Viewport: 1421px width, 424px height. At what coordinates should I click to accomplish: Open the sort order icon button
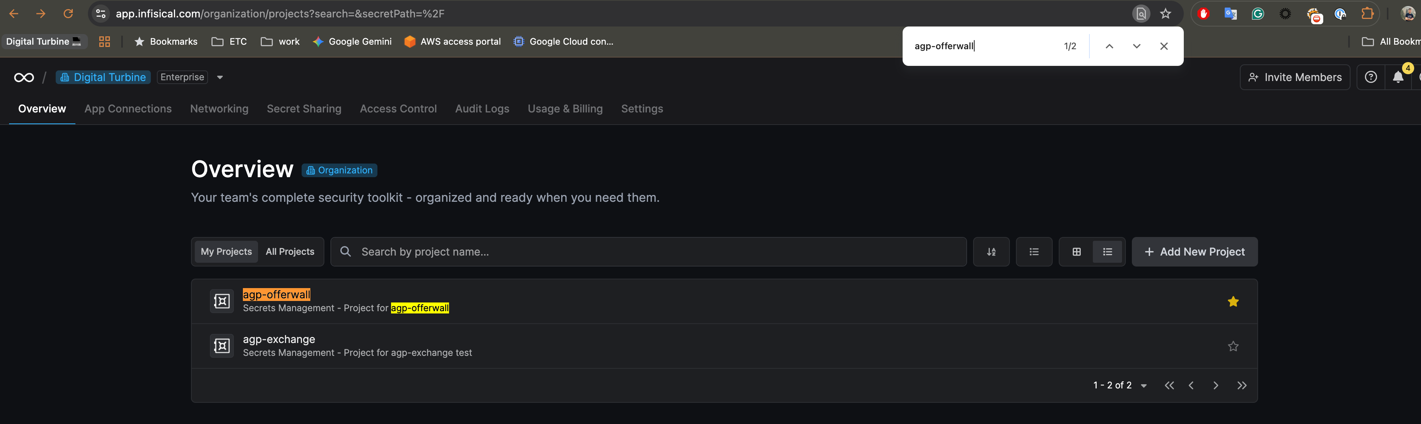(991, 252)
